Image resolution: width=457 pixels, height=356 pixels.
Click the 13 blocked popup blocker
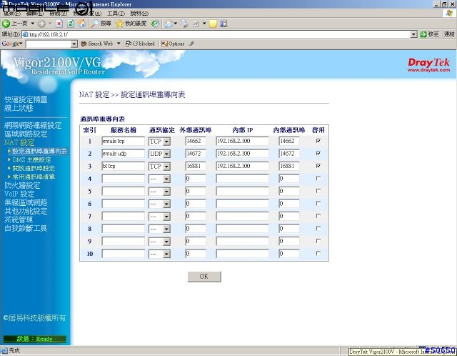tap(140, 44)
